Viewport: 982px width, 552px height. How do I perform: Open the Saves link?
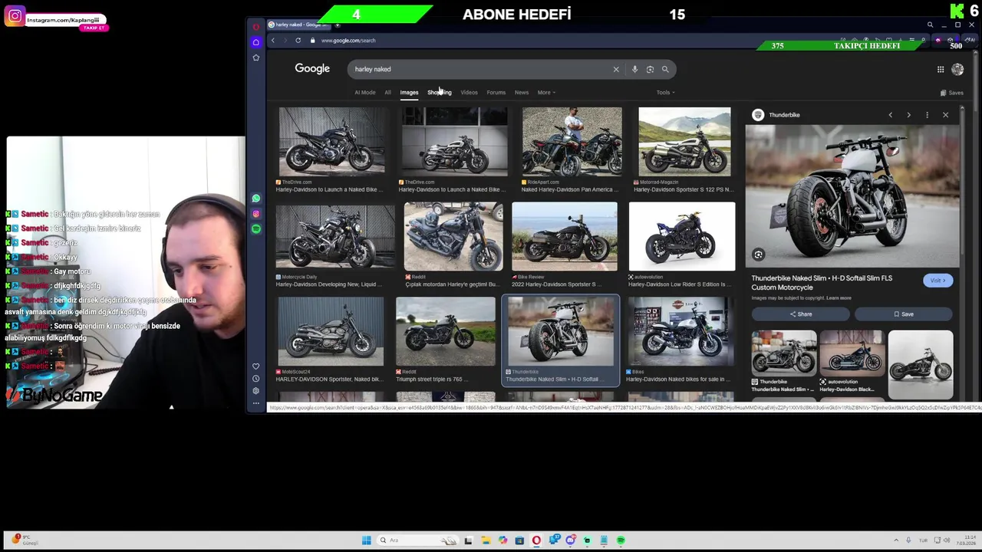click(x=952, y=93)
